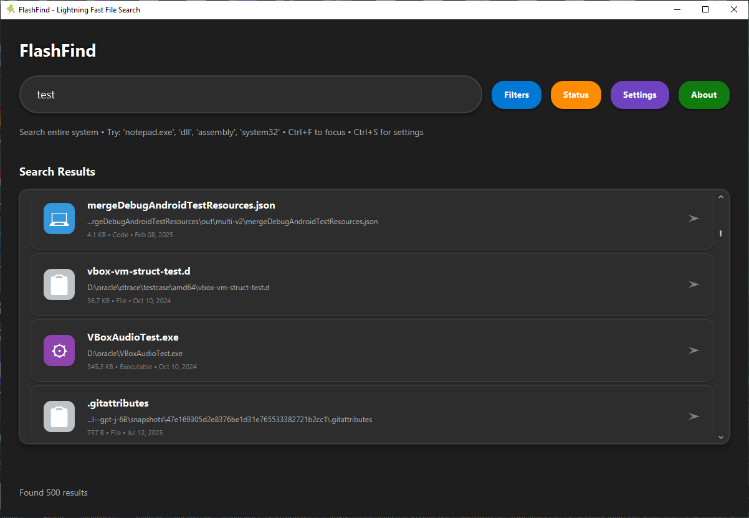Click the results list scroll up arrow
The image size is (749, 518).
721,197
